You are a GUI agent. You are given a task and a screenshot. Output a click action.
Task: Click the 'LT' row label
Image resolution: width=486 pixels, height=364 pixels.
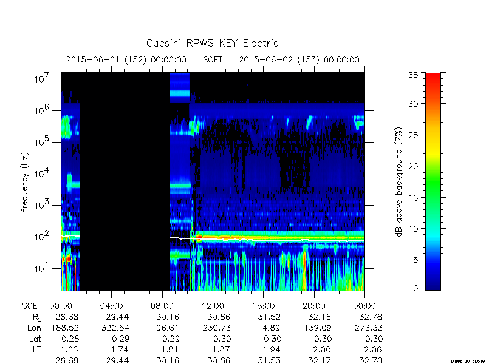37,350
